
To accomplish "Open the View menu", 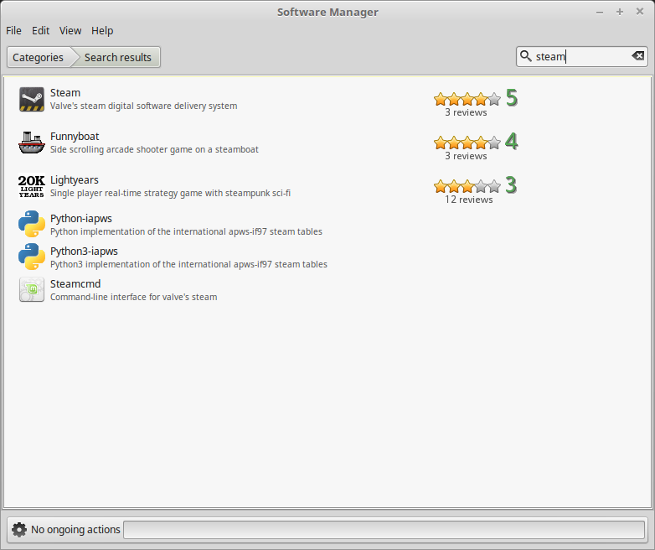I will point(70,30).
